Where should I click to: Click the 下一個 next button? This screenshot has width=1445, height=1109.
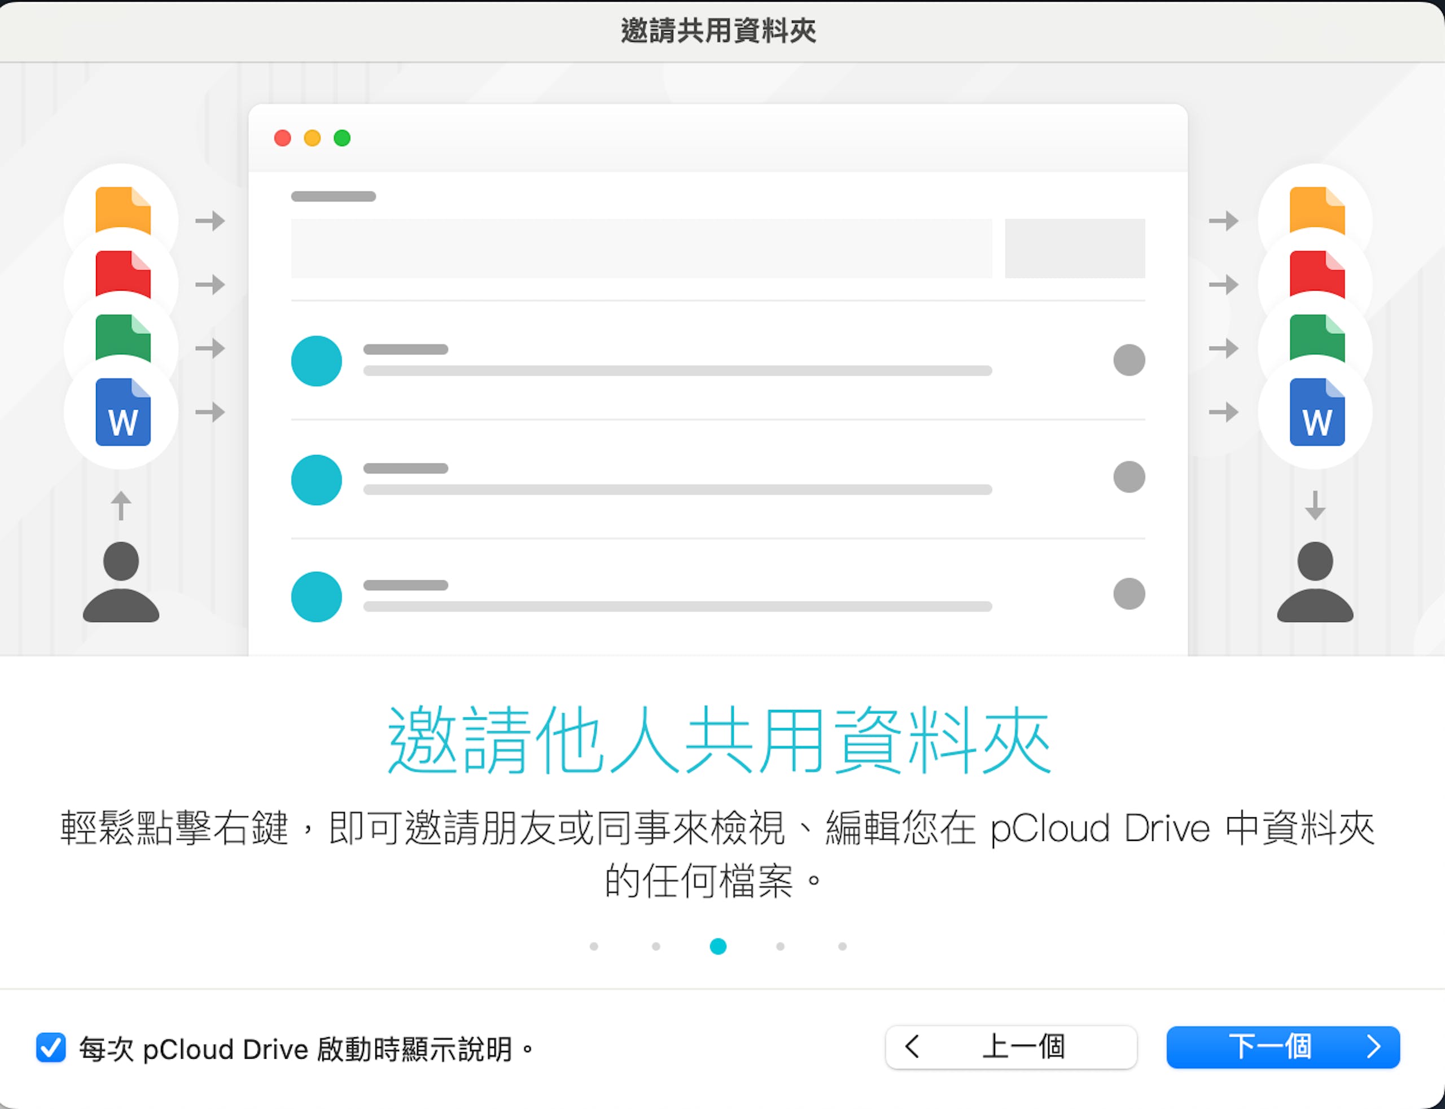click(x=1282, y=1047)
